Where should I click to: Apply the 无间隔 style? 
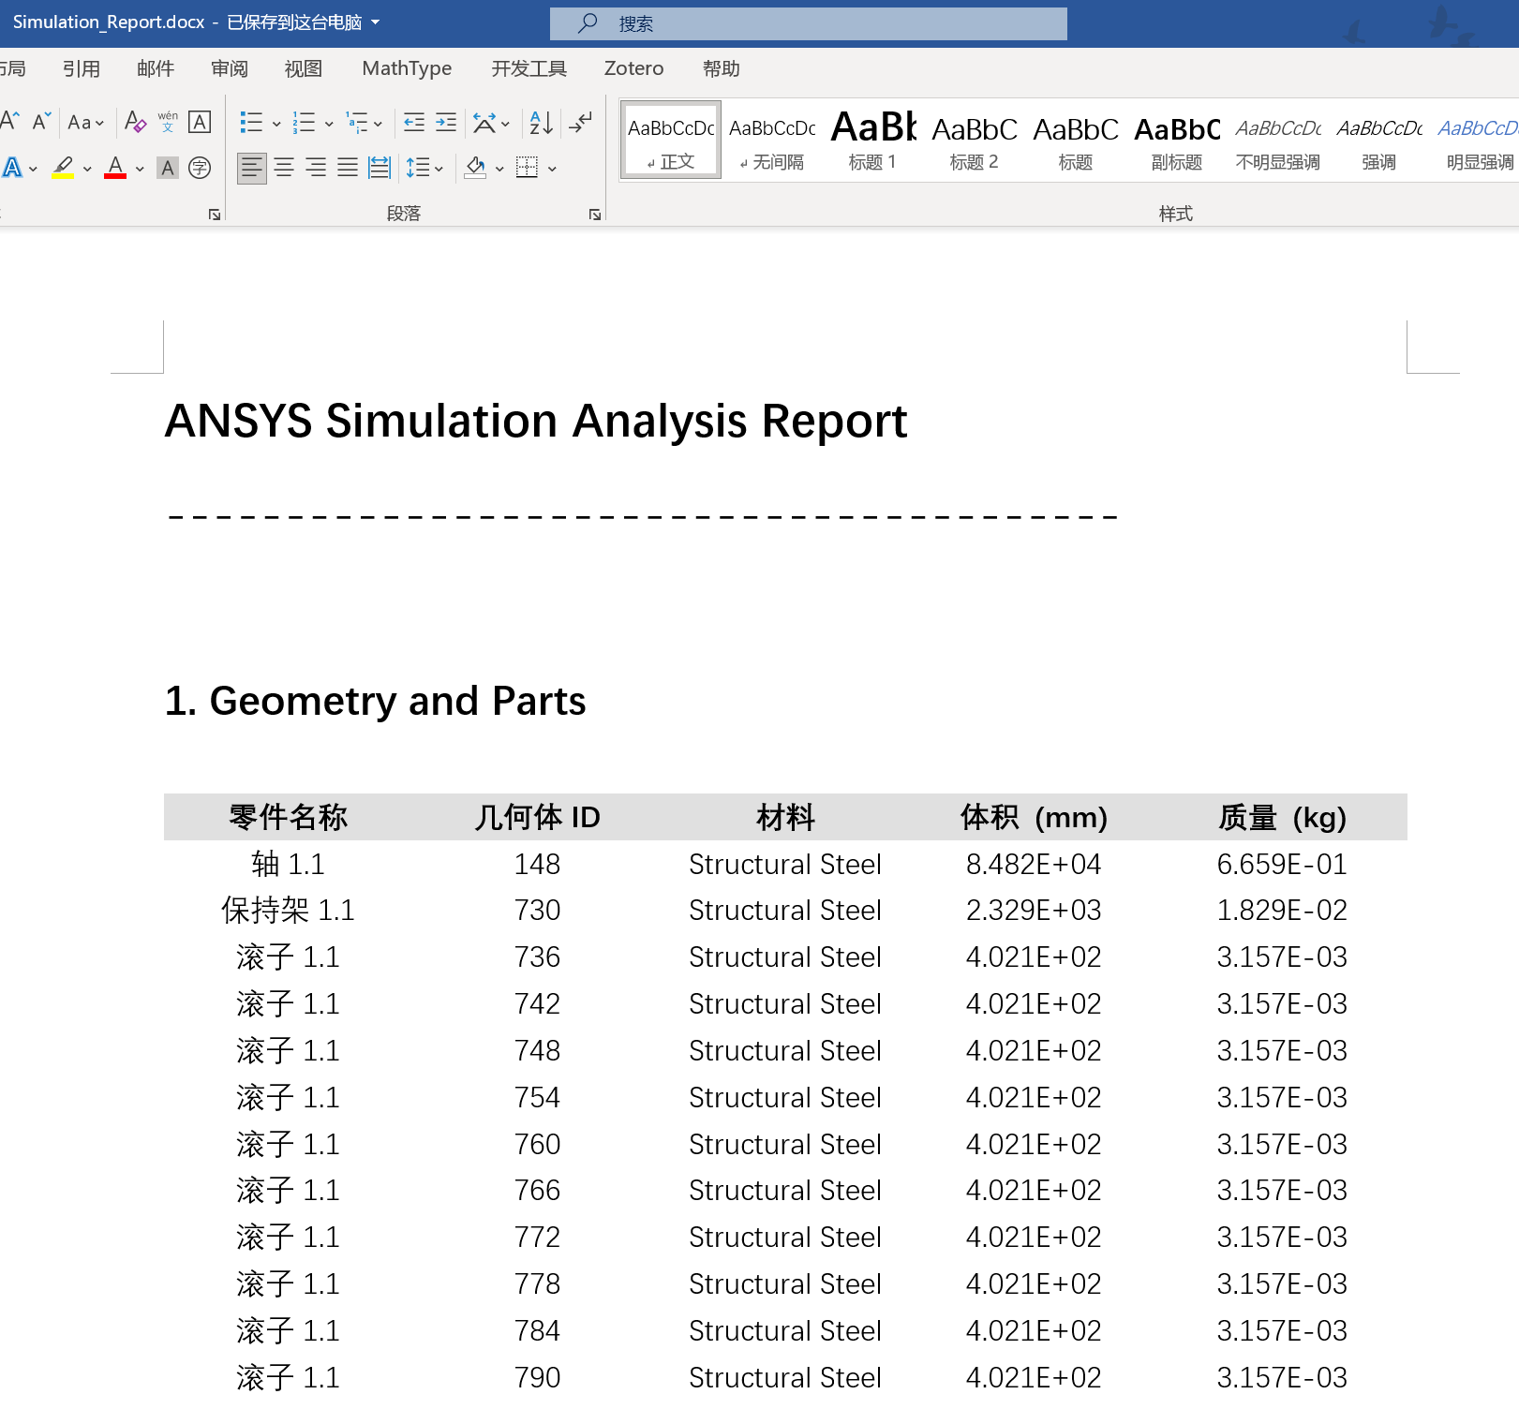click(772, 141)
